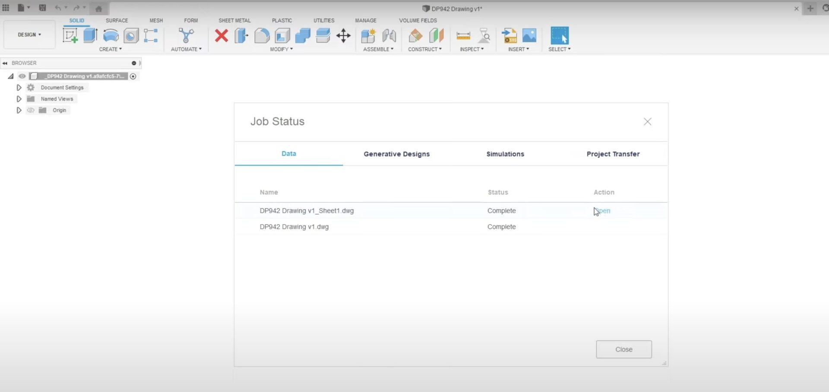This screenshot has width=829, height=392.
Task: Open the Inspect dropdown menu
Action: click(x=471, y=49)
